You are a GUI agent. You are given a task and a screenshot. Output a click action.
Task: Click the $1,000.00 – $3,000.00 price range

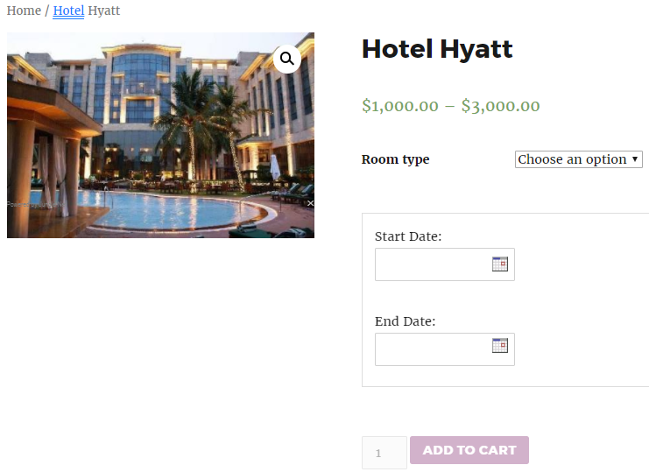451,106
